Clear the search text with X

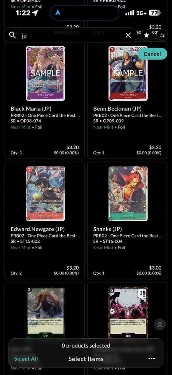click(128, 35)
